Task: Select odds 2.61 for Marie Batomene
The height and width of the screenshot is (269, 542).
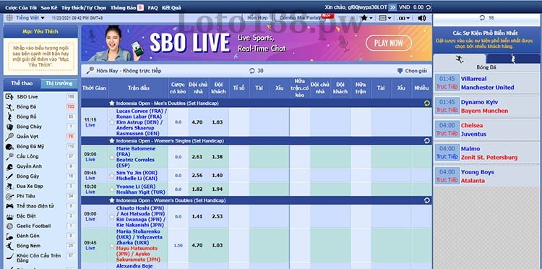Action: (197, 157)
